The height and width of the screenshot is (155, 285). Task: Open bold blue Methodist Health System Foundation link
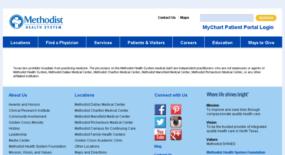pos(235,152)
